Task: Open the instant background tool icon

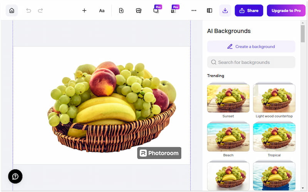Action: tap(121, 10)
